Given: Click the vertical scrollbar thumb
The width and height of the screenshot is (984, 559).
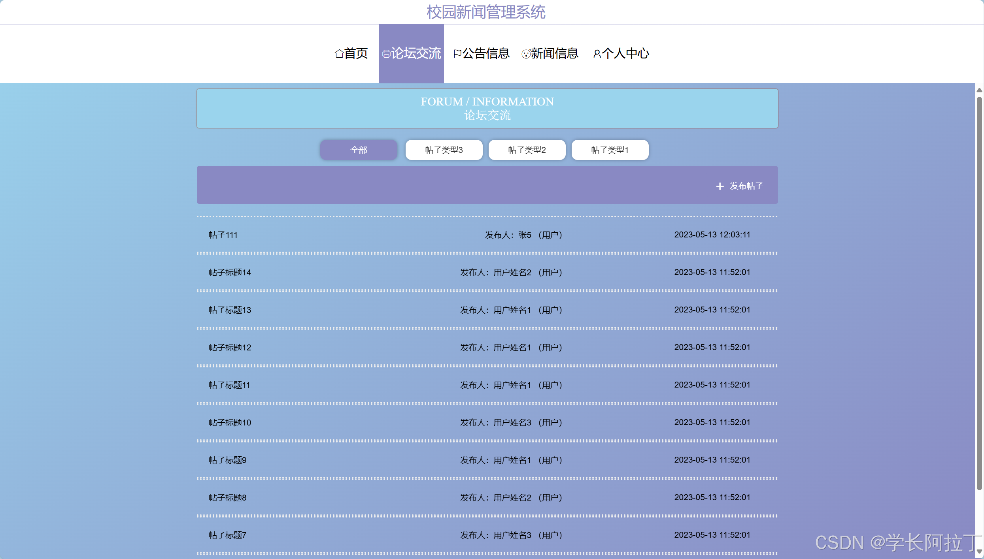Looking at the screenshot, I should tap(979, 292).
